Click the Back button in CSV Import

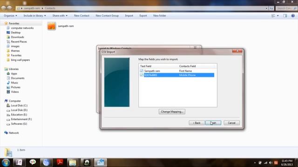tap(196, 123)
